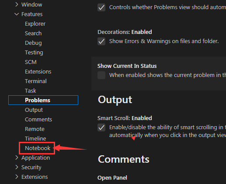Open the Comments settings category
The image size is (226, 184).
(38, 120)
